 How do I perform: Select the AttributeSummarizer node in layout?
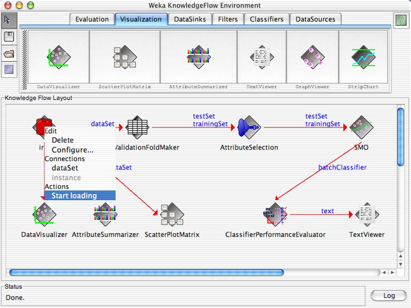coord(105,214)
